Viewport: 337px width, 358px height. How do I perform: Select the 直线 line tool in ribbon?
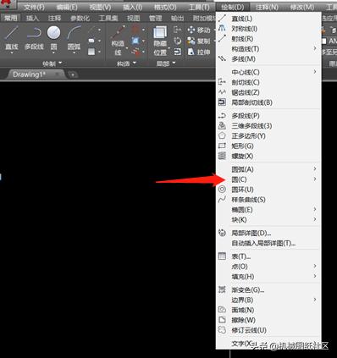pos(12,37)
